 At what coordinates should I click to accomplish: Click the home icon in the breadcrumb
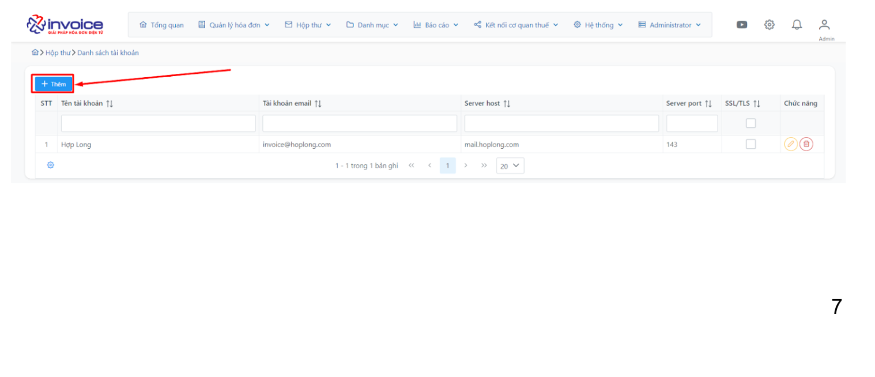[x=35, y=52]
